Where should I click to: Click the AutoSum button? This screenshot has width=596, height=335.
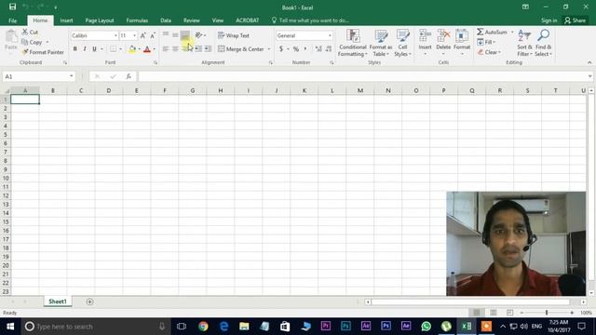(x=493, y=32)
